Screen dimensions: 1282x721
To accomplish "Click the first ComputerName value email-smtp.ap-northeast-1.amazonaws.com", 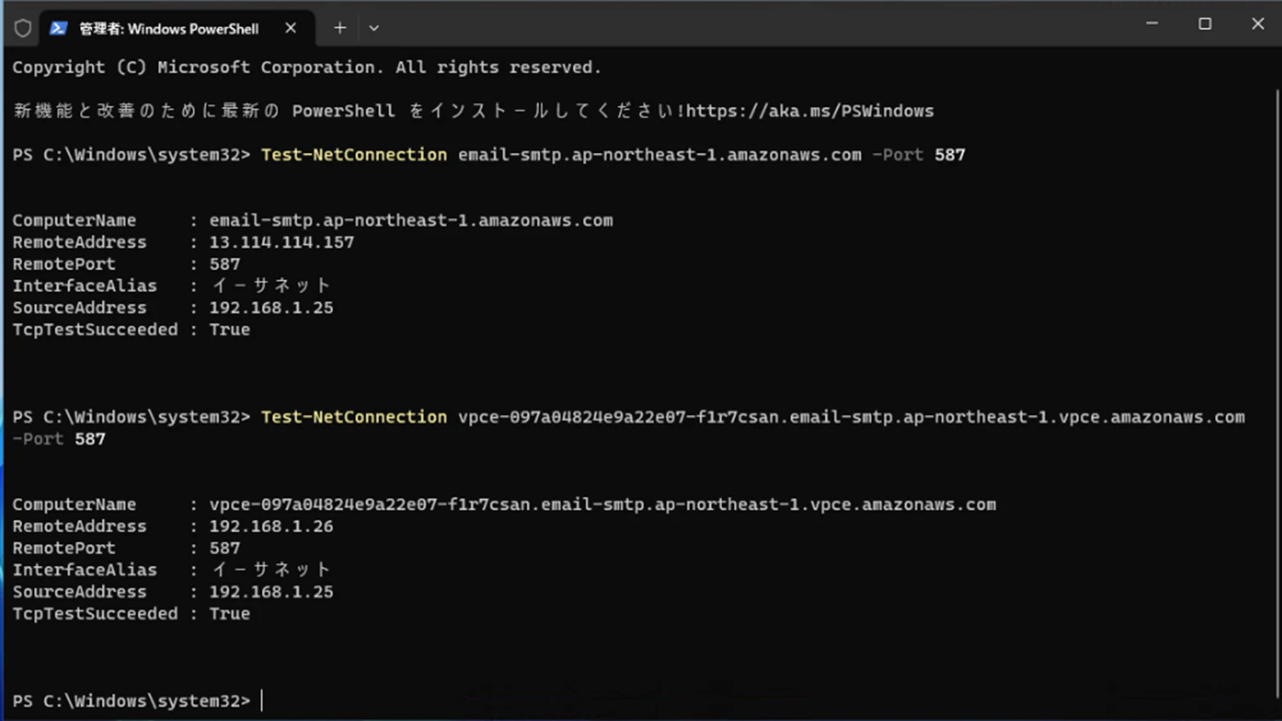I will 411,220.
